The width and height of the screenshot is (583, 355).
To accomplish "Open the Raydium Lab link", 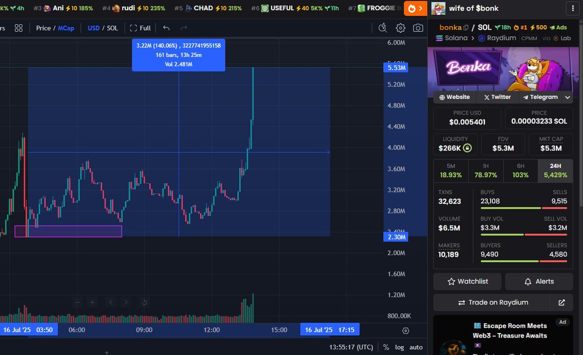I will (x=562, y=38).
